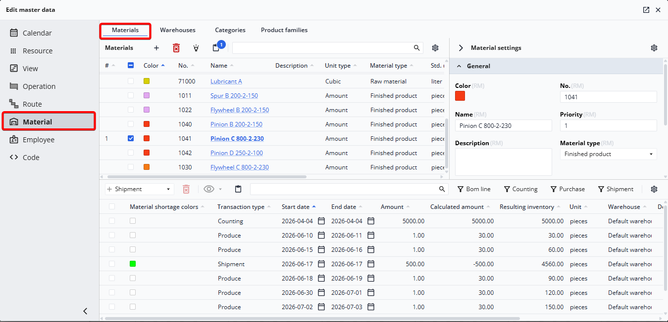Uncheck the Pinion C 800-2-230 row checkbox
Image resolution: width=668 pixels, height=322 pixels.
point(131,139)
